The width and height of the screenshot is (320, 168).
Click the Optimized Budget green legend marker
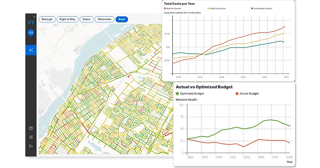[177, 94]
